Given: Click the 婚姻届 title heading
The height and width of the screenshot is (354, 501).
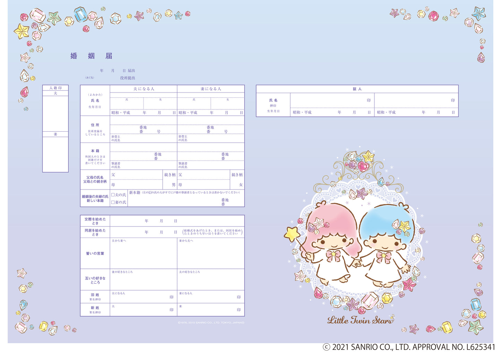Looking at the screenshot, I should point(91,56).
